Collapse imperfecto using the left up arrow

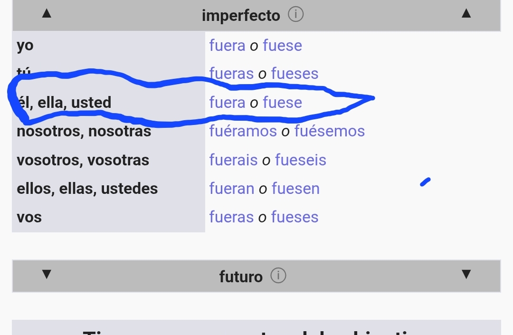pos(47,13)
